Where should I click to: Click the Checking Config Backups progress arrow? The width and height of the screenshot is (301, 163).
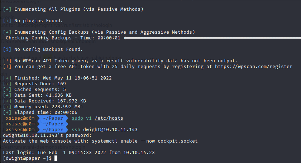212,38
